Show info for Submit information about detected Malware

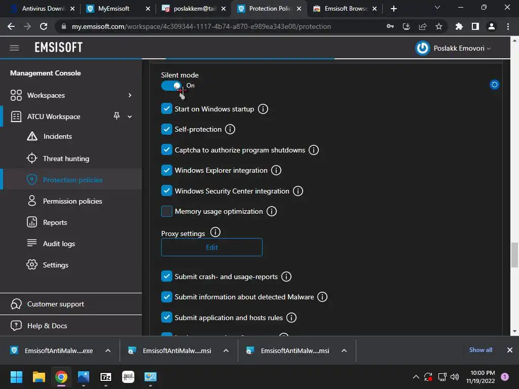tap(322, 297)
